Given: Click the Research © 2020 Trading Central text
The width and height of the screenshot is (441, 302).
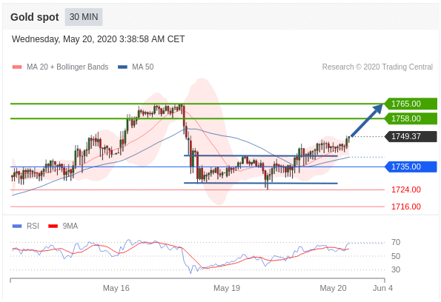Looking at the screenshot, I should [377, 67].
